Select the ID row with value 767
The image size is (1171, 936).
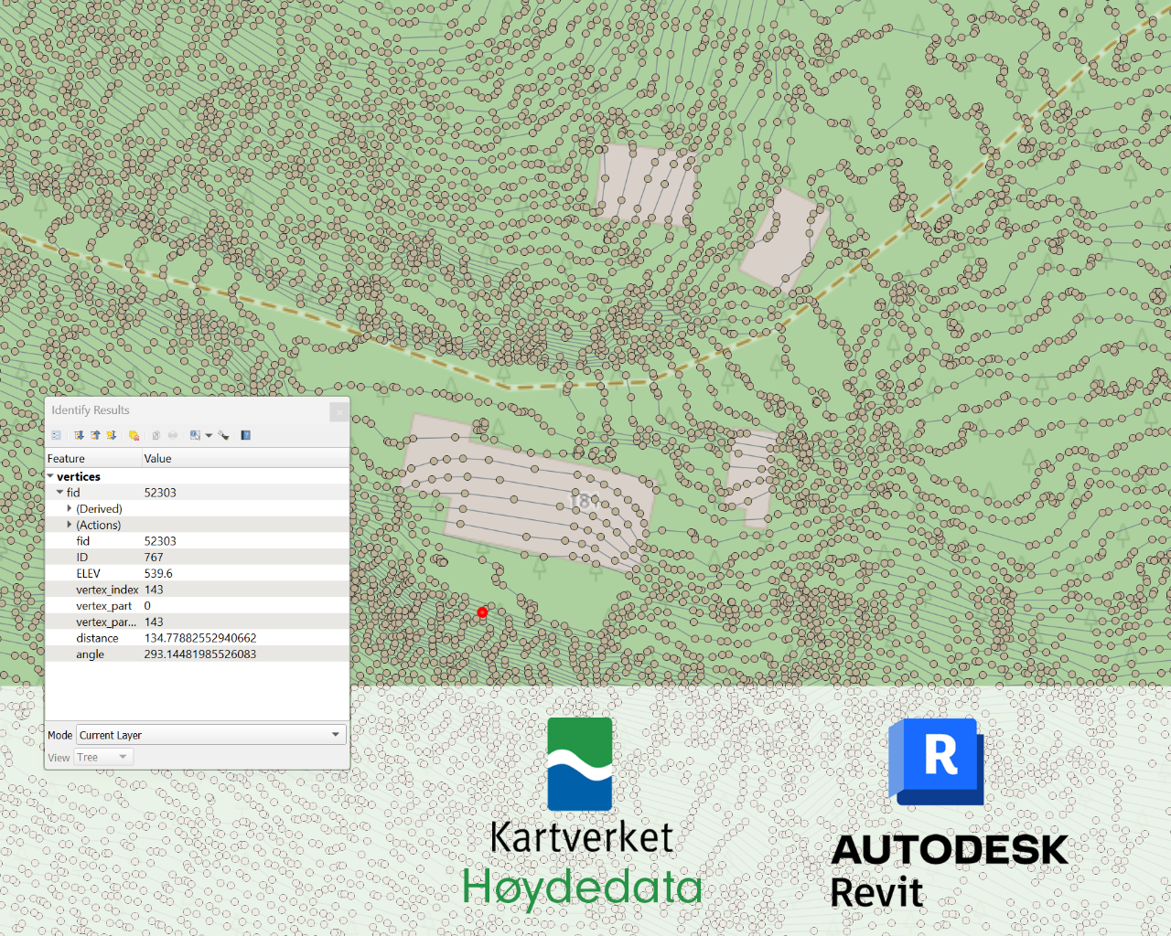[197, 558]
